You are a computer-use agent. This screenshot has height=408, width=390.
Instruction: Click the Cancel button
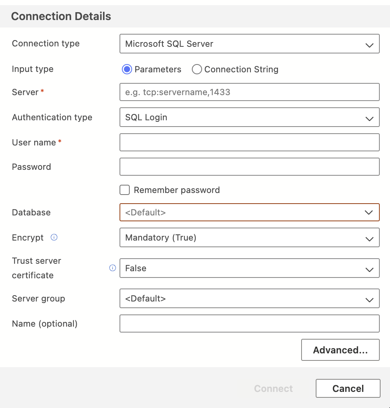[x=348, y=388]
